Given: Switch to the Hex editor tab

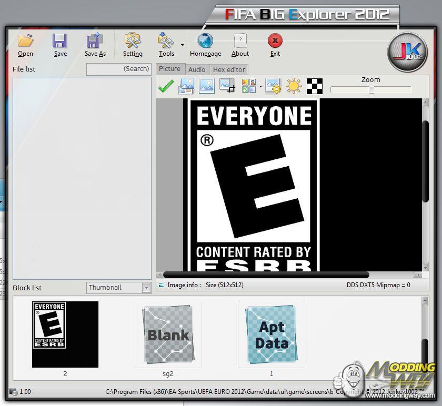Looking at the screenshot, I should (x=229, y=69).
